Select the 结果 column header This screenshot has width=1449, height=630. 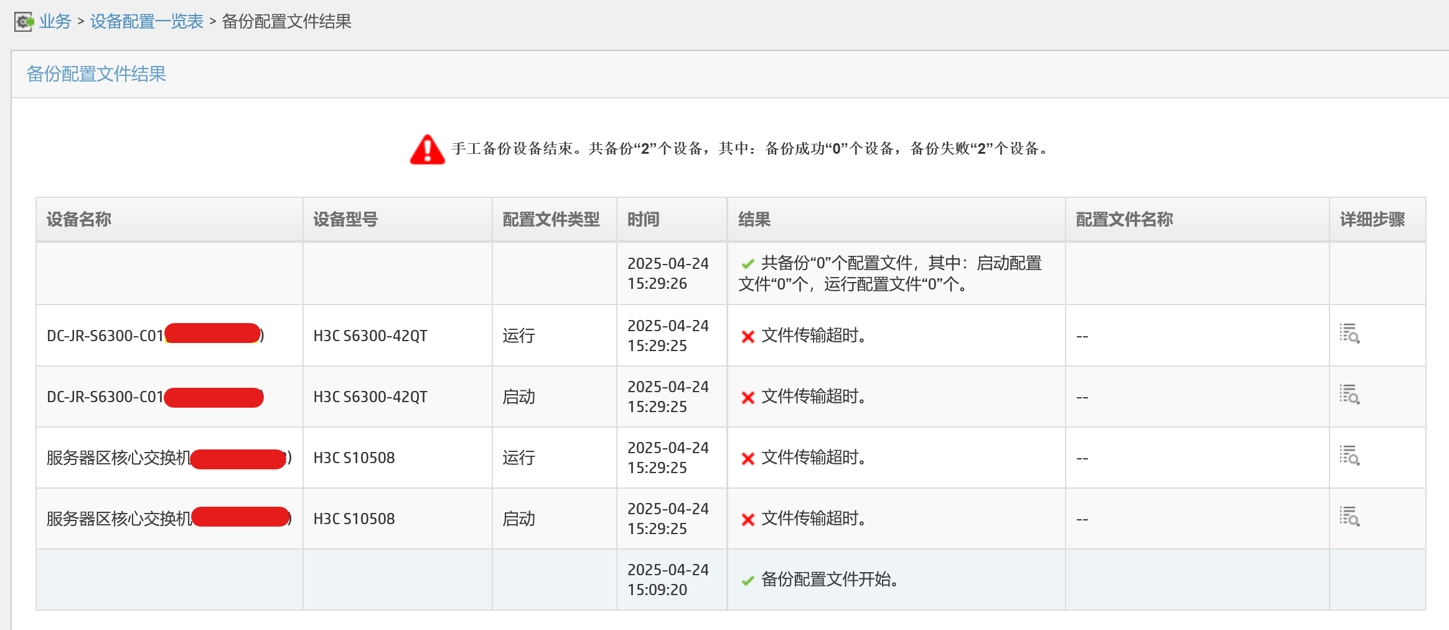(x=754, y=220)
